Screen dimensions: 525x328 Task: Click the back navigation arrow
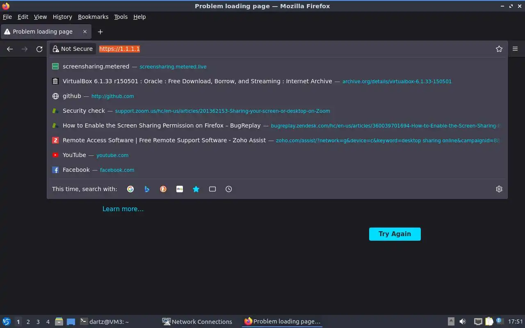point(10,49)
